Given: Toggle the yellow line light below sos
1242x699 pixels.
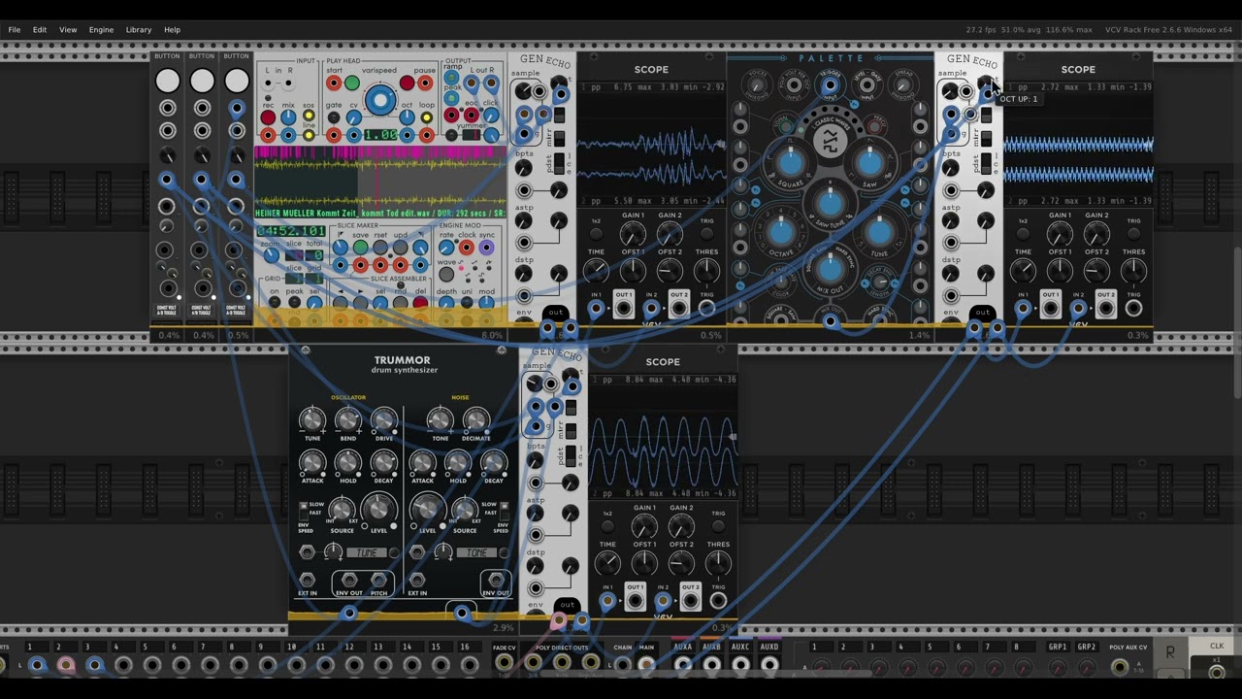Looking at the screenshot, I should (x=309, y=135).
